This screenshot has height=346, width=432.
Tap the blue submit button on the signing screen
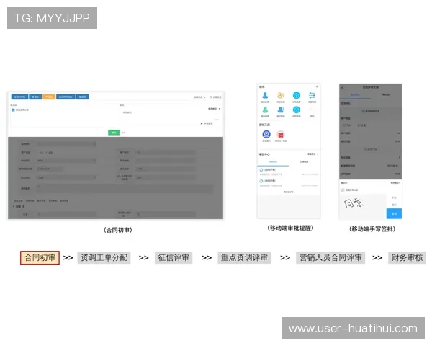(394, 213)
